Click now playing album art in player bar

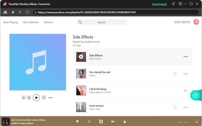coord(6,121)
